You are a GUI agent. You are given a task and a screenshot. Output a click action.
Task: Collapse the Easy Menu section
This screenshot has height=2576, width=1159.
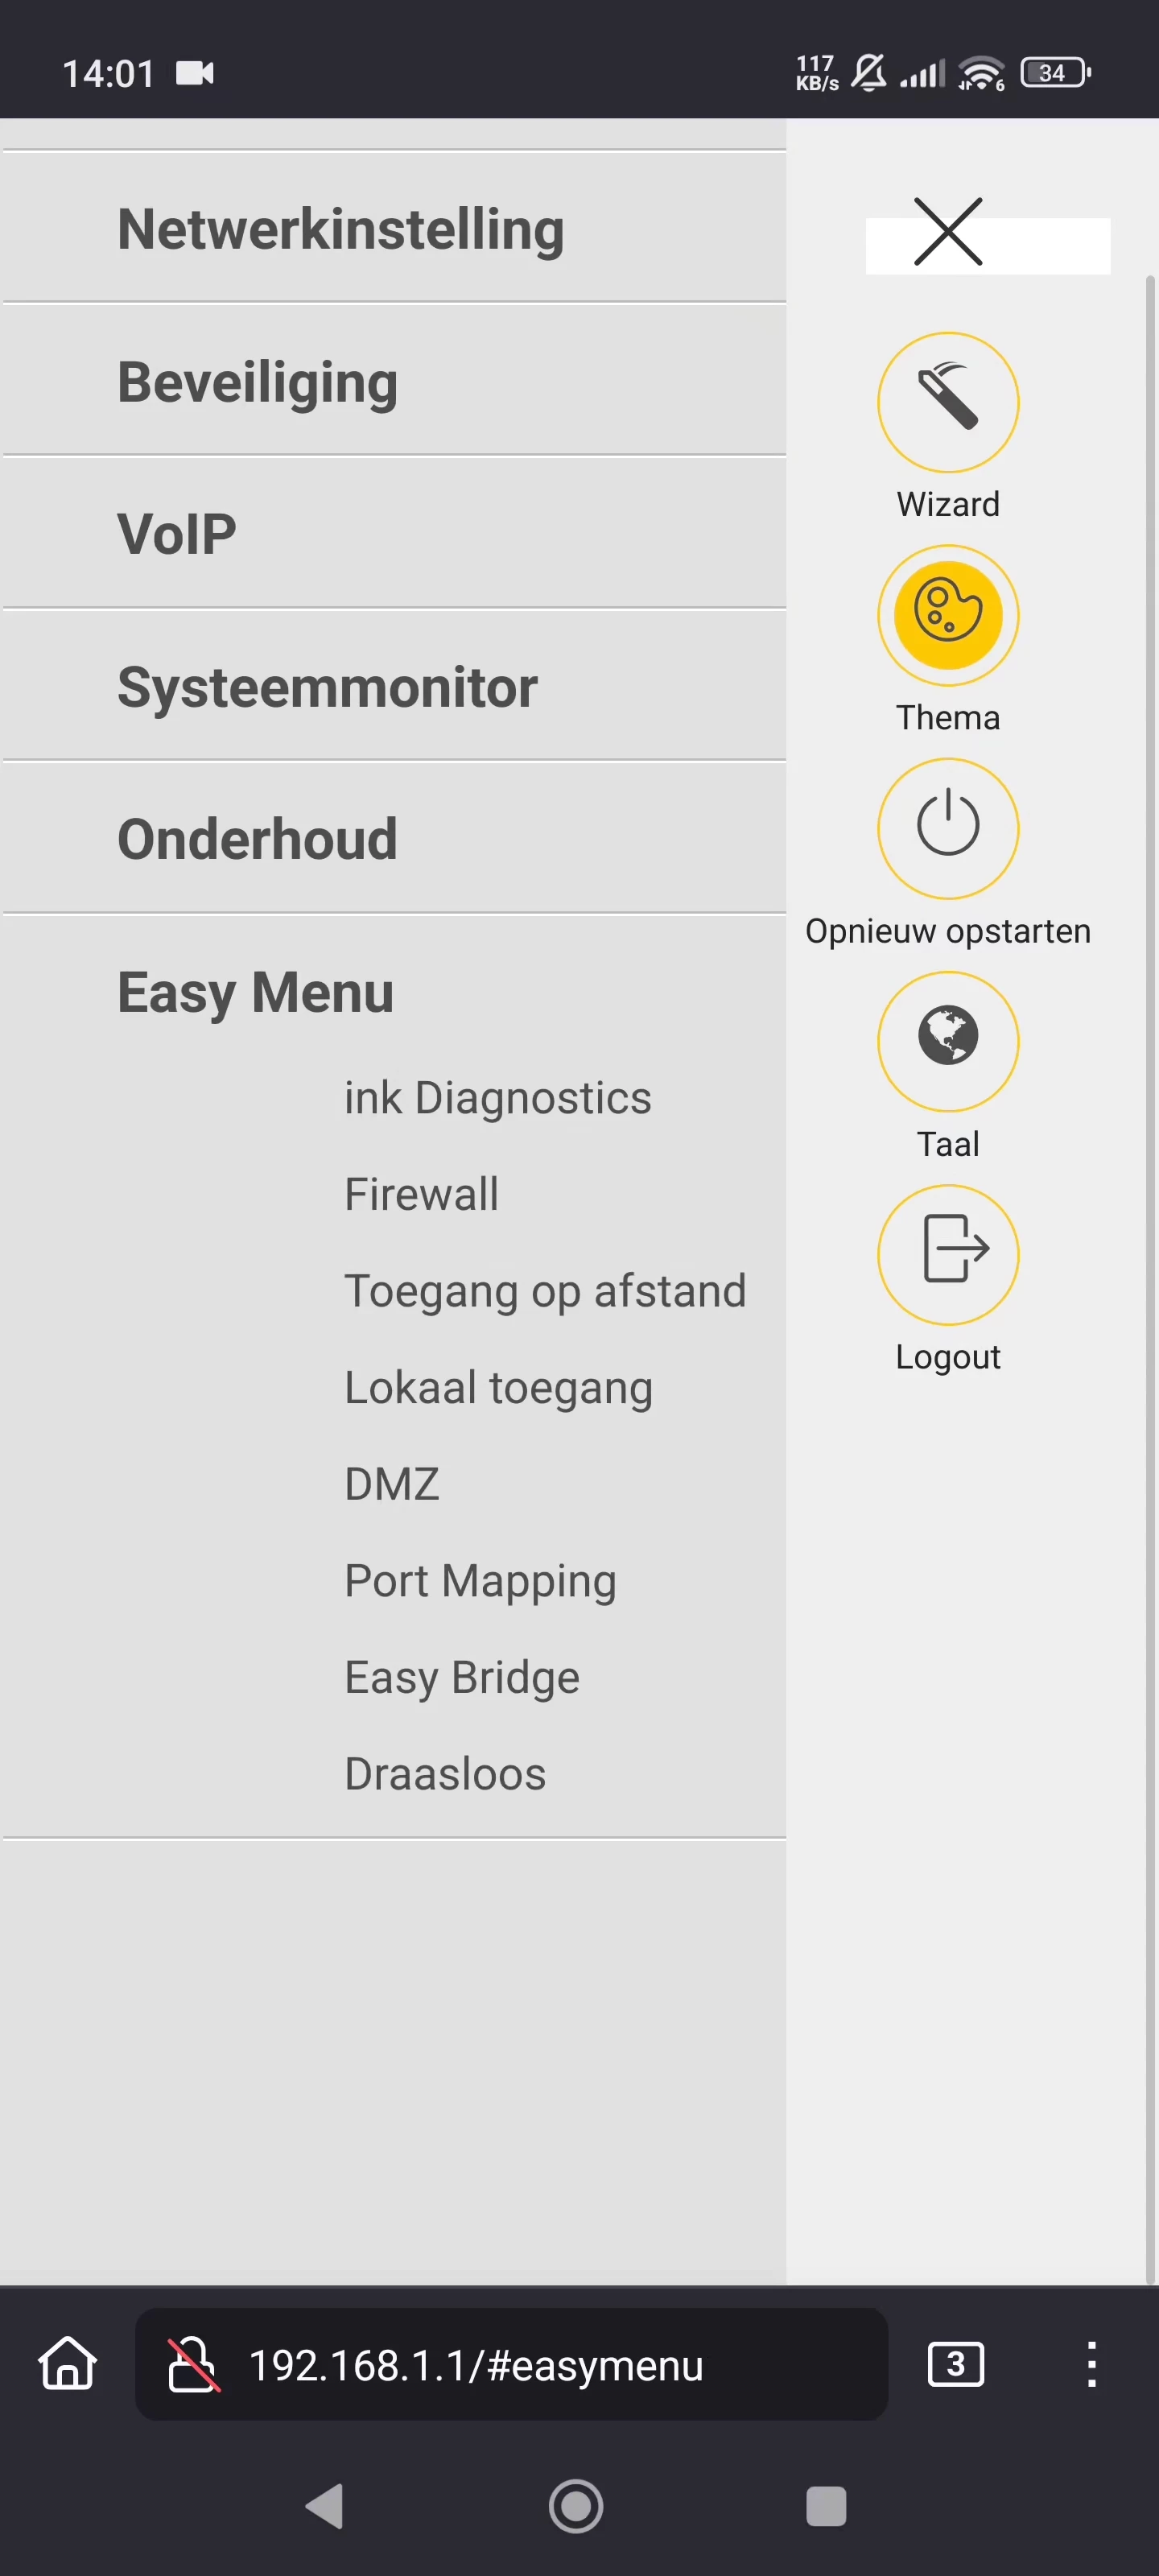(255, 992)
